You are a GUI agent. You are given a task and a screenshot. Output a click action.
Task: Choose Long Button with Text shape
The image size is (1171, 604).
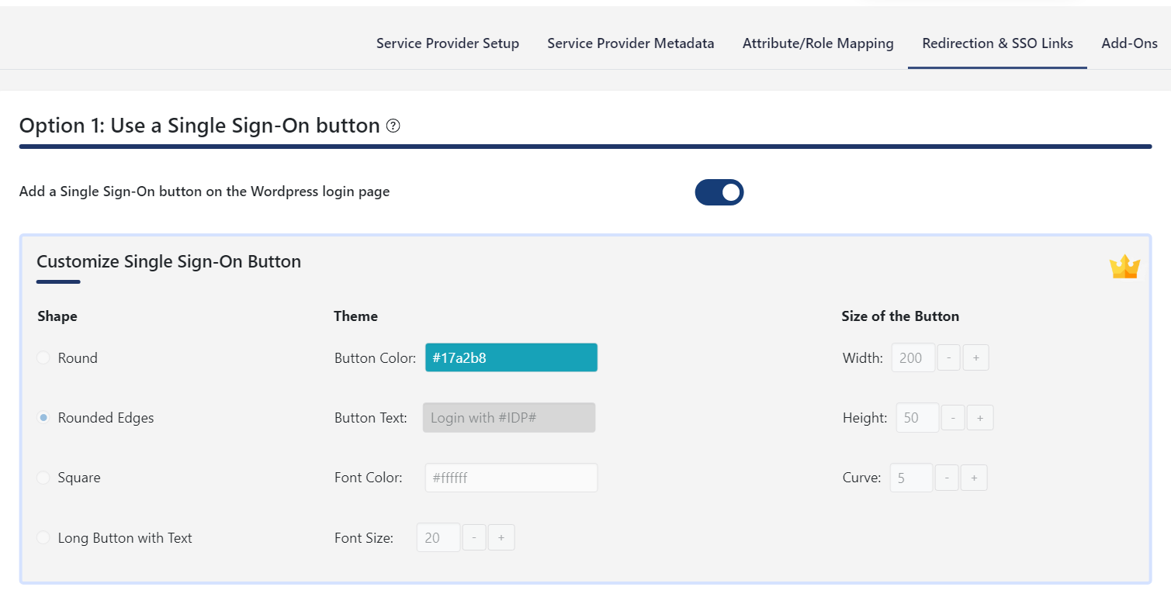[x=43, y=538]
